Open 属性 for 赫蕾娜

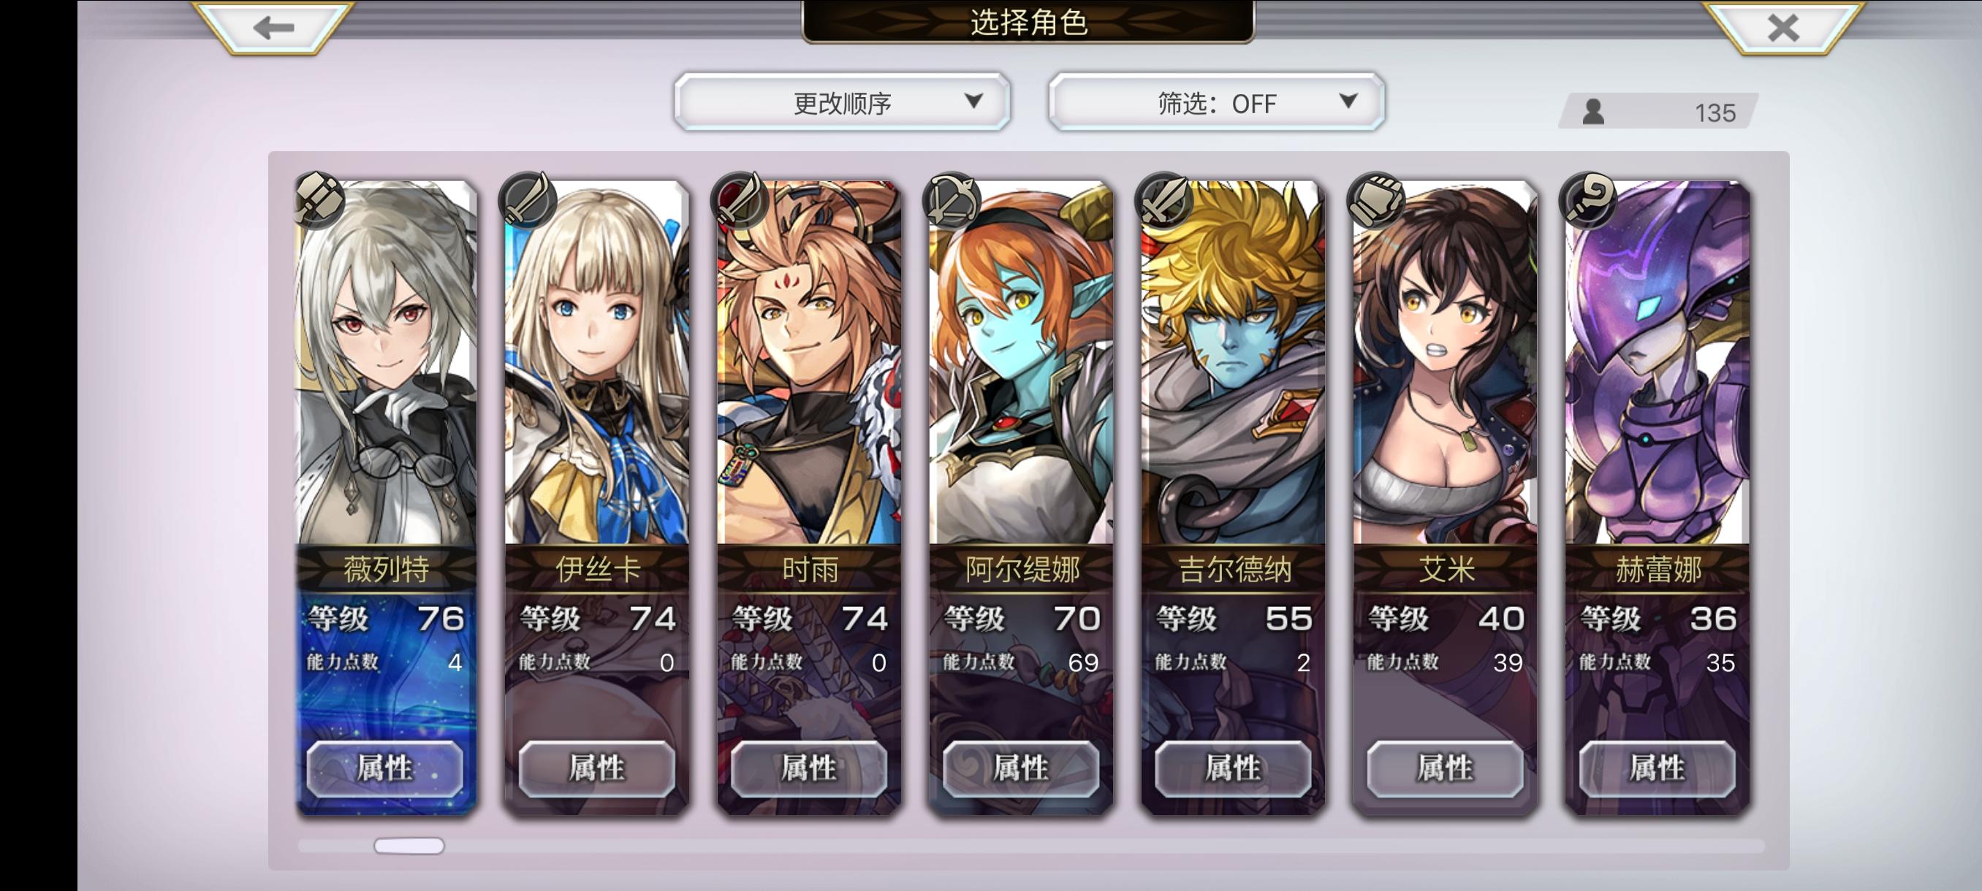[1658, 768]
